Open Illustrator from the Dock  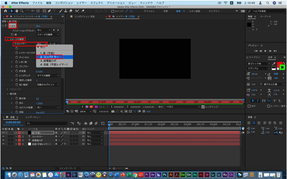point(171,175)
